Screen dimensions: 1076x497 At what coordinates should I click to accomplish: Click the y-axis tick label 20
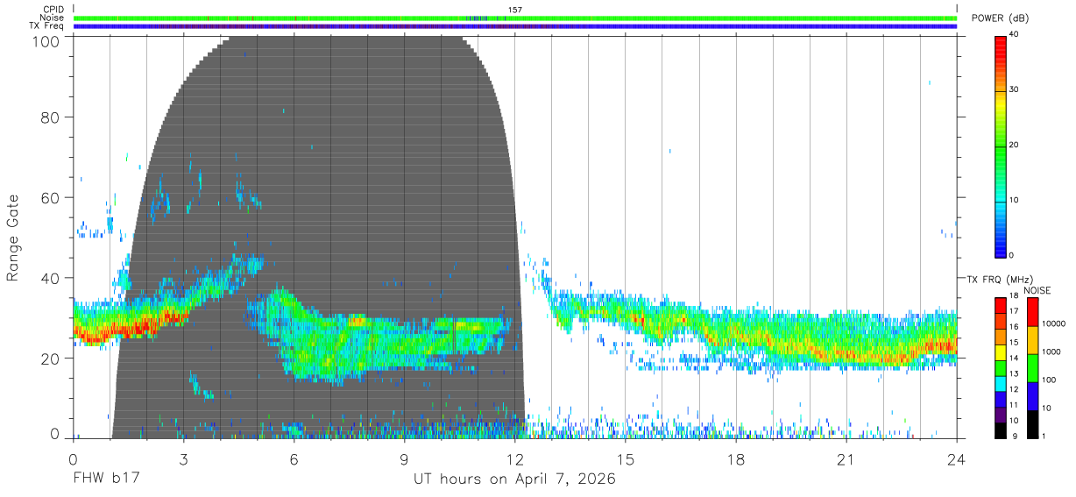[50, 359]
